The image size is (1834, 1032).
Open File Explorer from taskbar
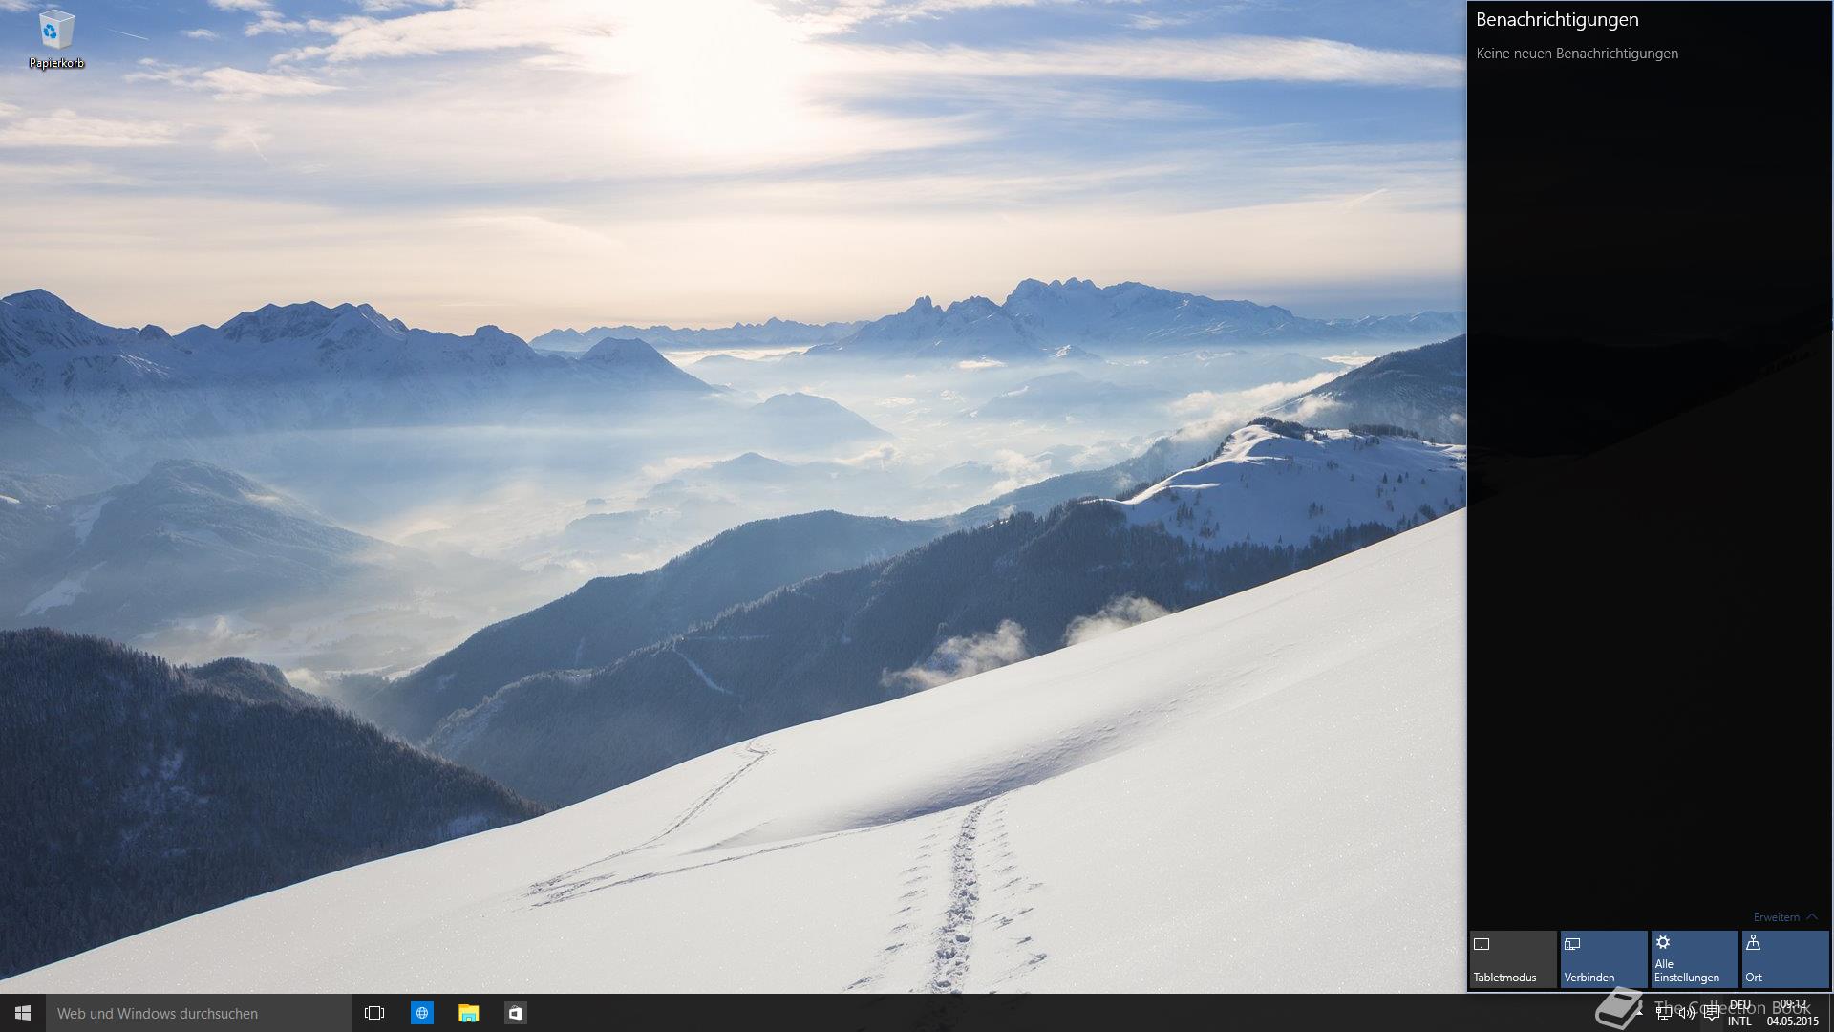click(x=468, y=1013)
